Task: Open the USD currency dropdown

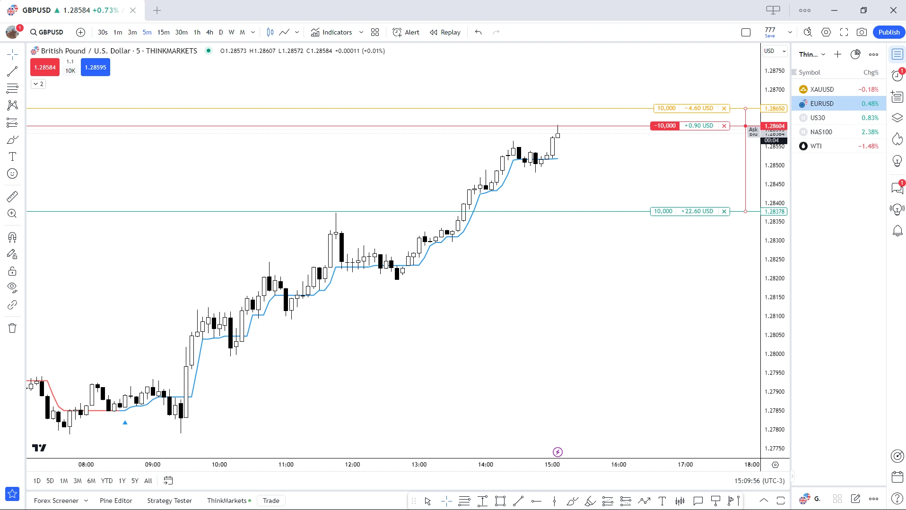Action: click(x=774, y=51)
